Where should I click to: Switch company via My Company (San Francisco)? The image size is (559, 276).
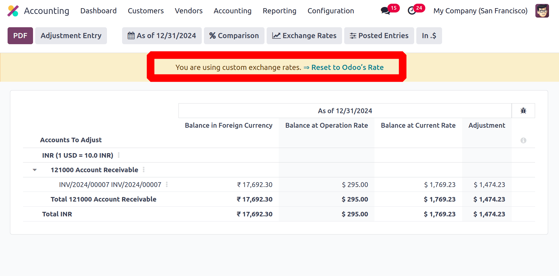480,11
